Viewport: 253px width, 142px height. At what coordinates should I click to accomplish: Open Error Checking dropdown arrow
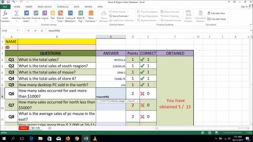click(x=181, y=16)
